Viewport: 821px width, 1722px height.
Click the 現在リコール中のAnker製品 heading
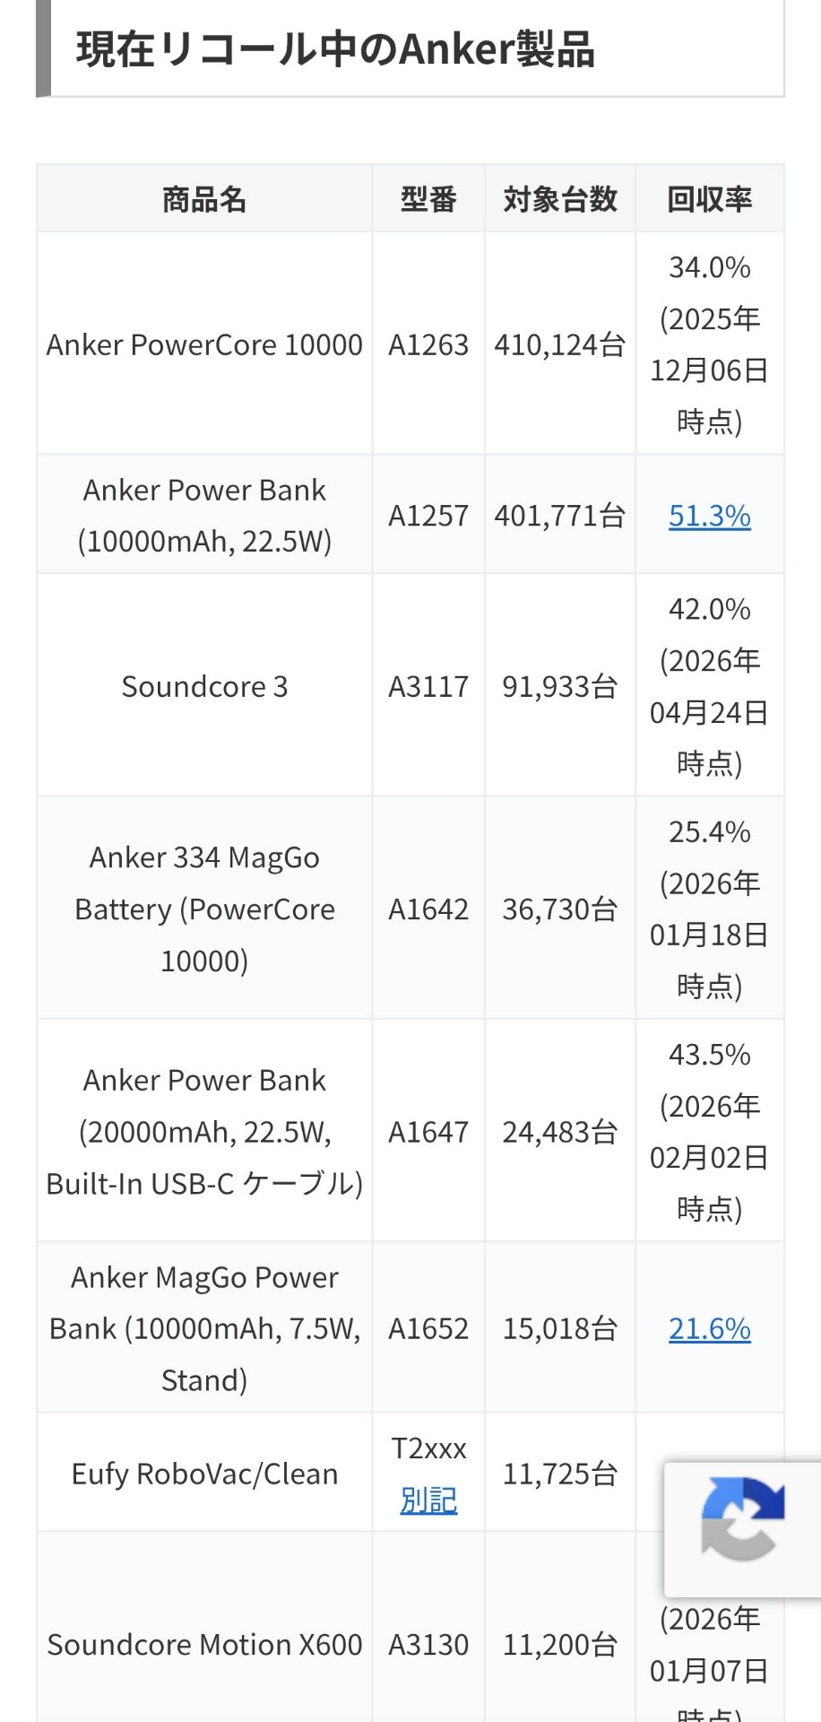click(x=336, y=49)
